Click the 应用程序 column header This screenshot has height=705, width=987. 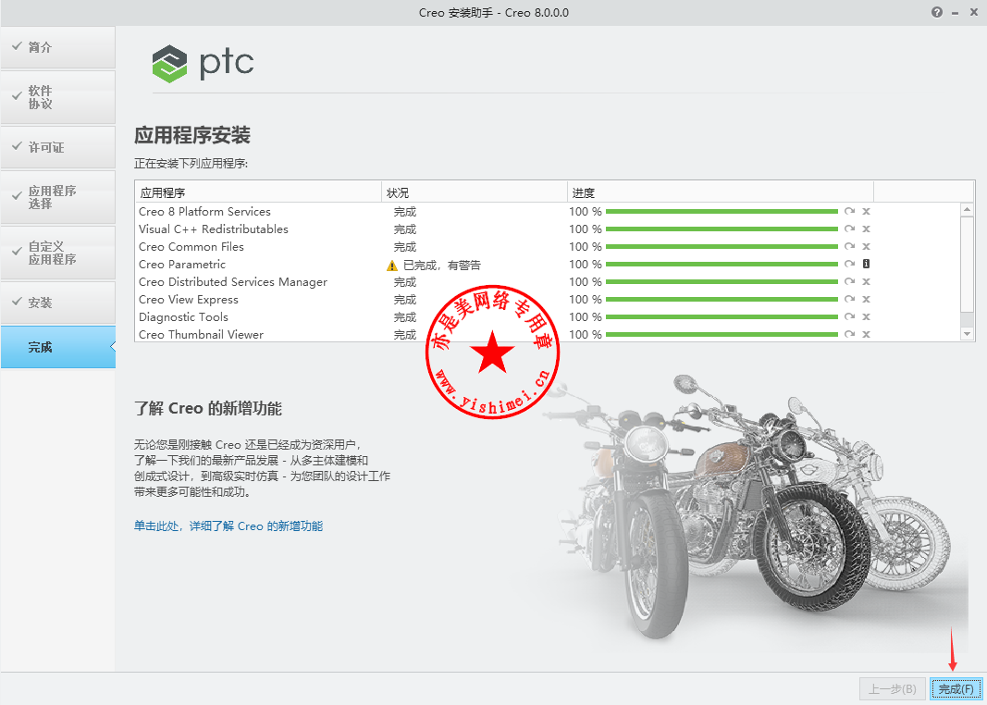click(258, 192)
